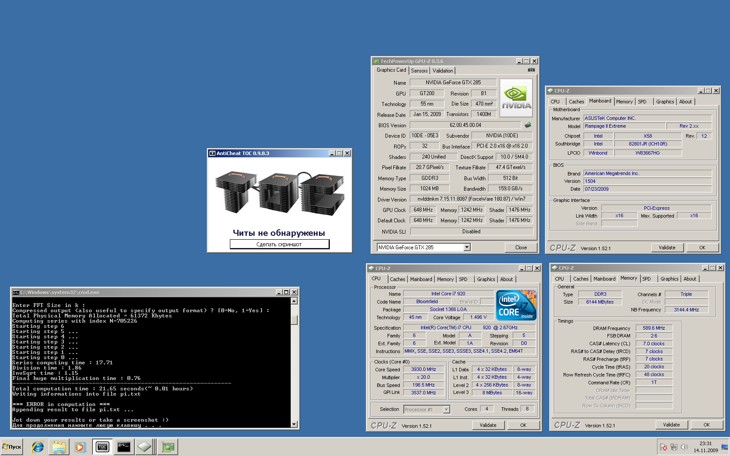
Task: Click the GPU-Z camera screenshot icon
Action: click(x=531, y=70)
